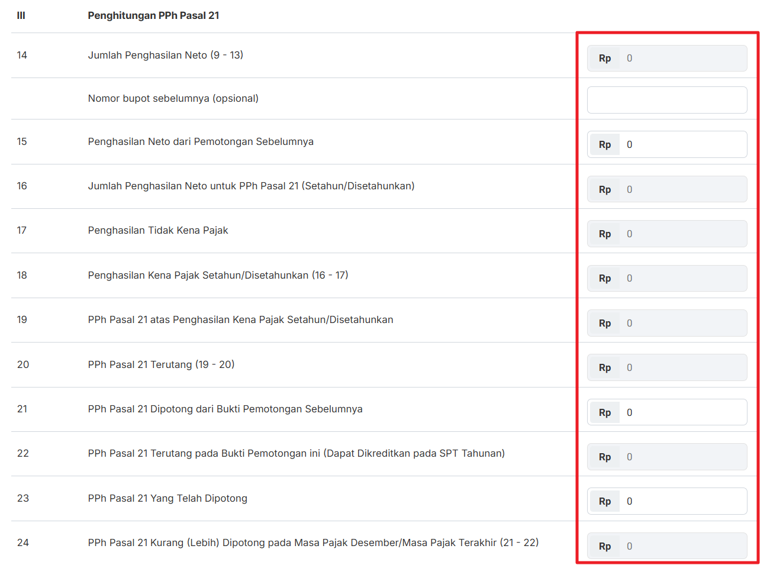Click the Nomor bupot sebelumnya (opsional) label
This screenshot has width=783, height=565.
(173, 98)
